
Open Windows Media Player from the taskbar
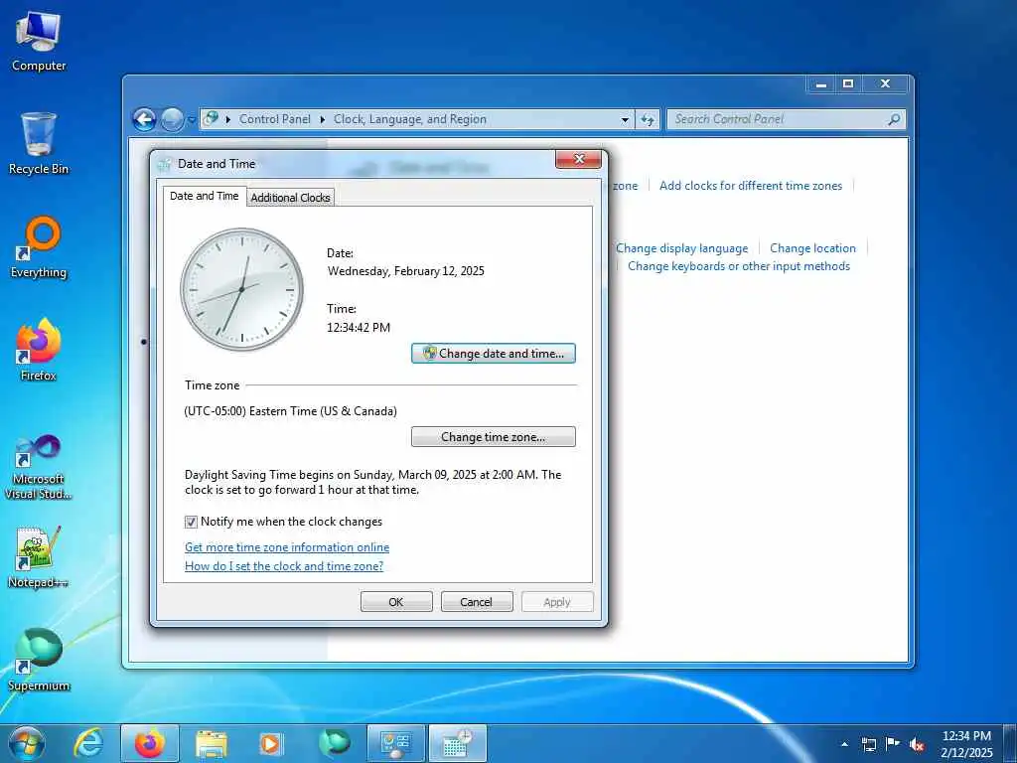pyautogui.click(x=270, y=743)
